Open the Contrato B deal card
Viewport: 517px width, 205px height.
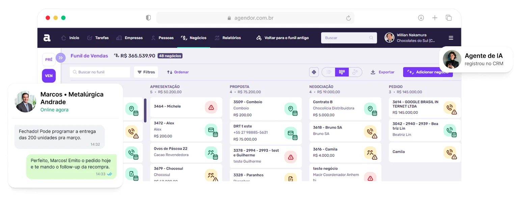[x=345, y=109]
